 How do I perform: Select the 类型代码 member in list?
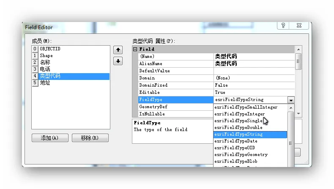click(x=74, y=76)
